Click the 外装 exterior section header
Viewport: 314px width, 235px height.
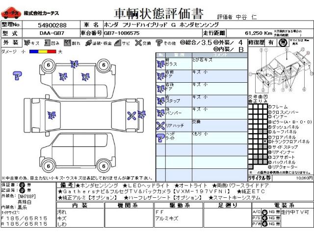click(x=12, y=43)
